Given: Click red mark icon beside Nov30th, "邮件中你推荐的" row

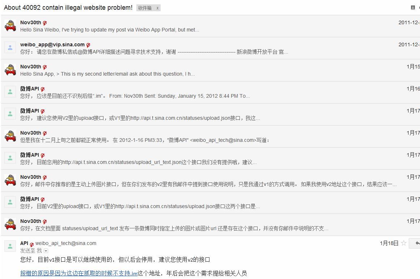Looking at the screenshot, I should click(x=45, y=177).
